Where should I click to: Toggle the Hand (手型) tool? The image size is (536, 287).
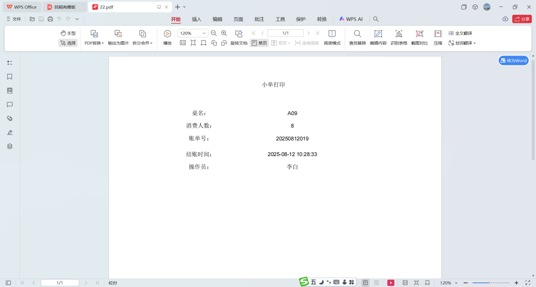click(68, 33)
